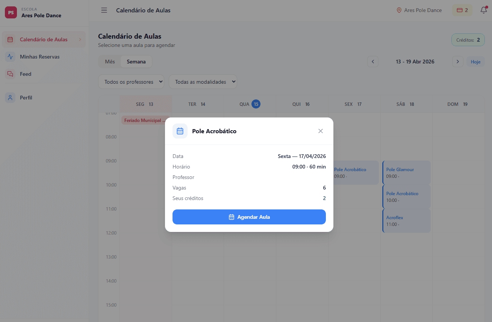Open Minhas Reservas in the sidebar
Image resolution: width=492 pixels, height=322 pixels.
[44, 57]
